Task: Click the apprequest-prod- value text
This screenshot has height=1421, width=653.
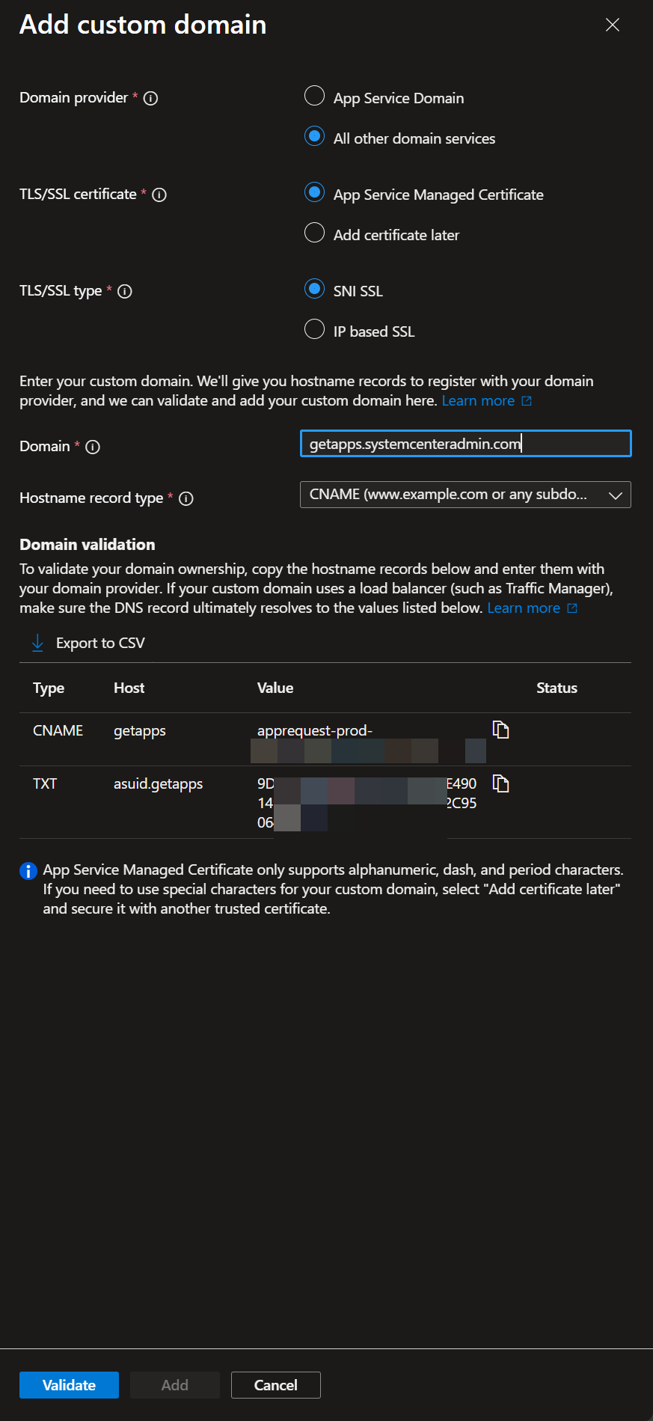Action: pos(315,731)
